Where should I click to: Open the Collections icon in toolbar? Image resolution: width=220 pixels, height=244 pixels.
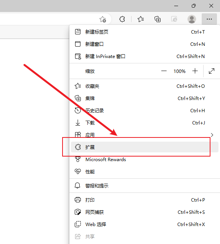[x=157, y=19]
